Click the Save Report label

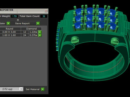click(22, 23)
